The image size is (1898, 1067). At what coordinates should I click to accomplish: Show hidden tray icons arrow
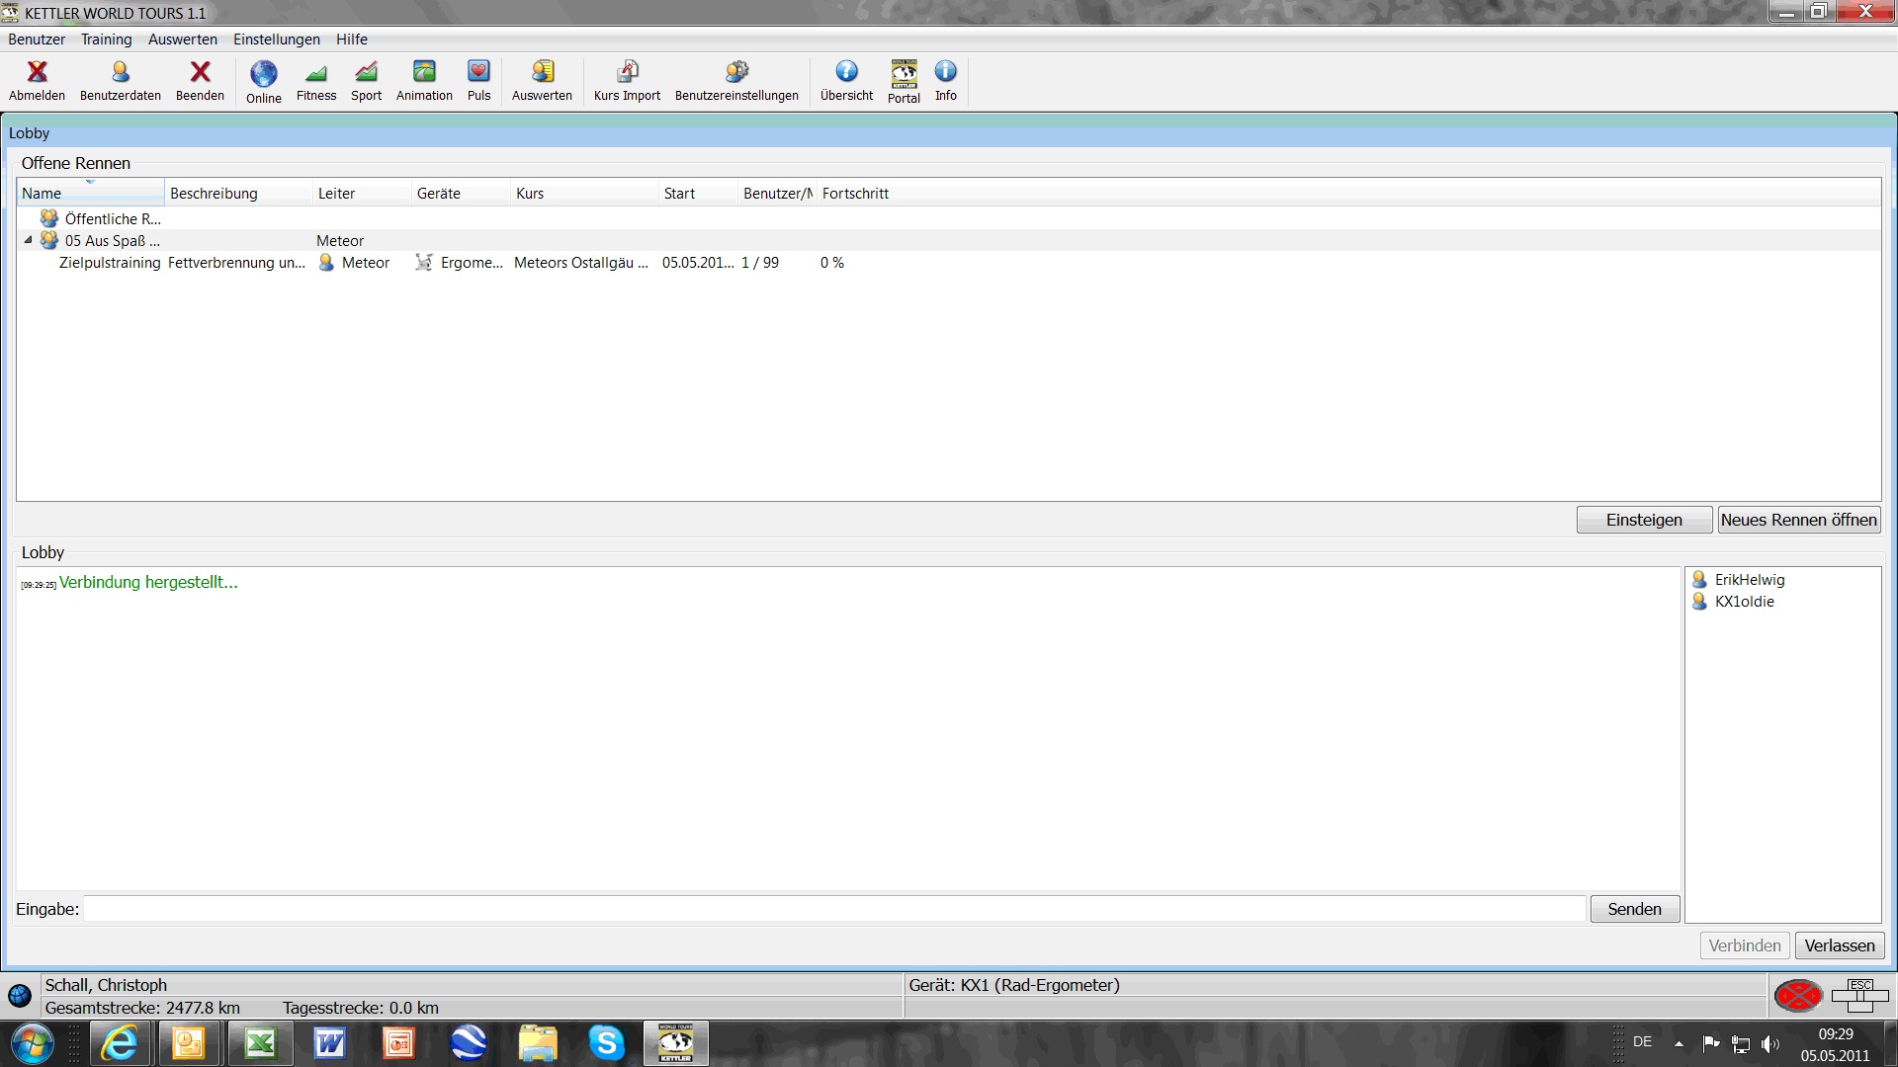point(1679,1043)
